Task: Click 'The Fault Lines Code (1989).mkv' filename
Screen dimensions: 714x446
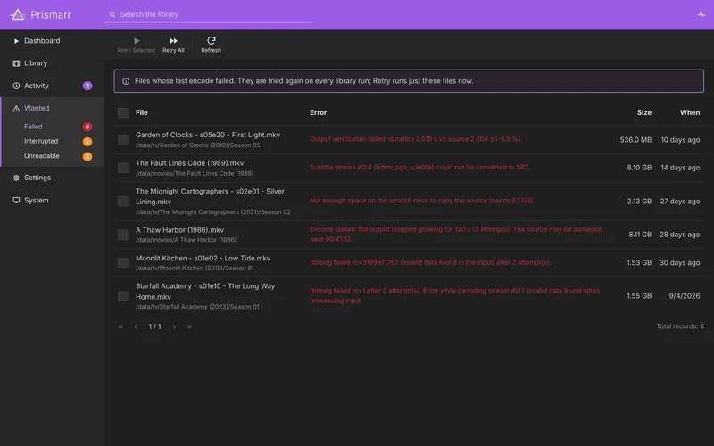Action: click(x=190, y=163)
